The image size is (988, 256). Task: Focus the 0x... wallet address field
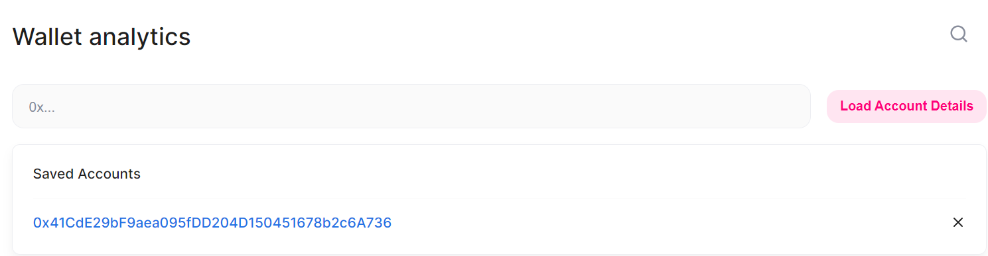tap(411, 106)
